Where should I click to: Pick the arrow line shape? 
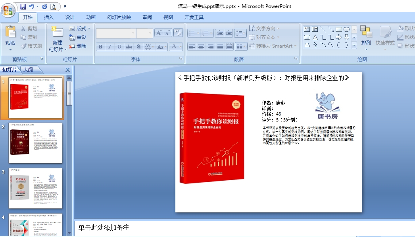pyautogui.click(x=331, y=29)
